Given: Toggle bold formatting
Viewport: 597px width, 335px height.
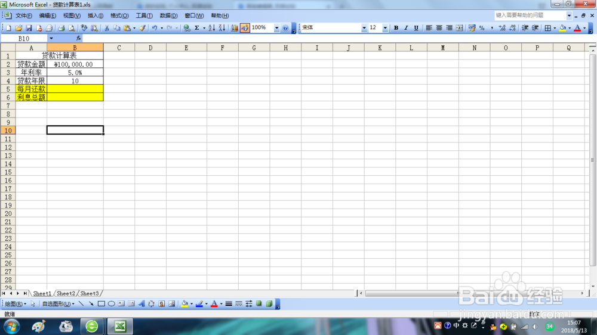Looking at the screenshot, I should tap(396, 28).
